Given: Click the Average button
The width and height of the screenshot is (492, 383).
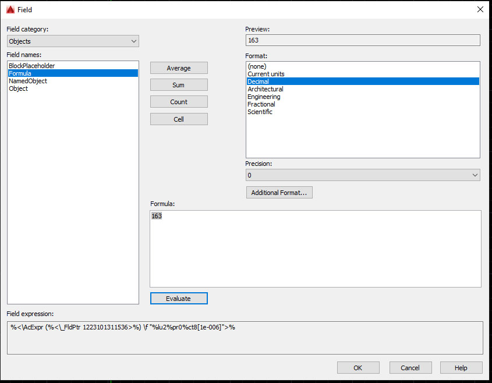Looking at the screenshot, I should [179, 68].
